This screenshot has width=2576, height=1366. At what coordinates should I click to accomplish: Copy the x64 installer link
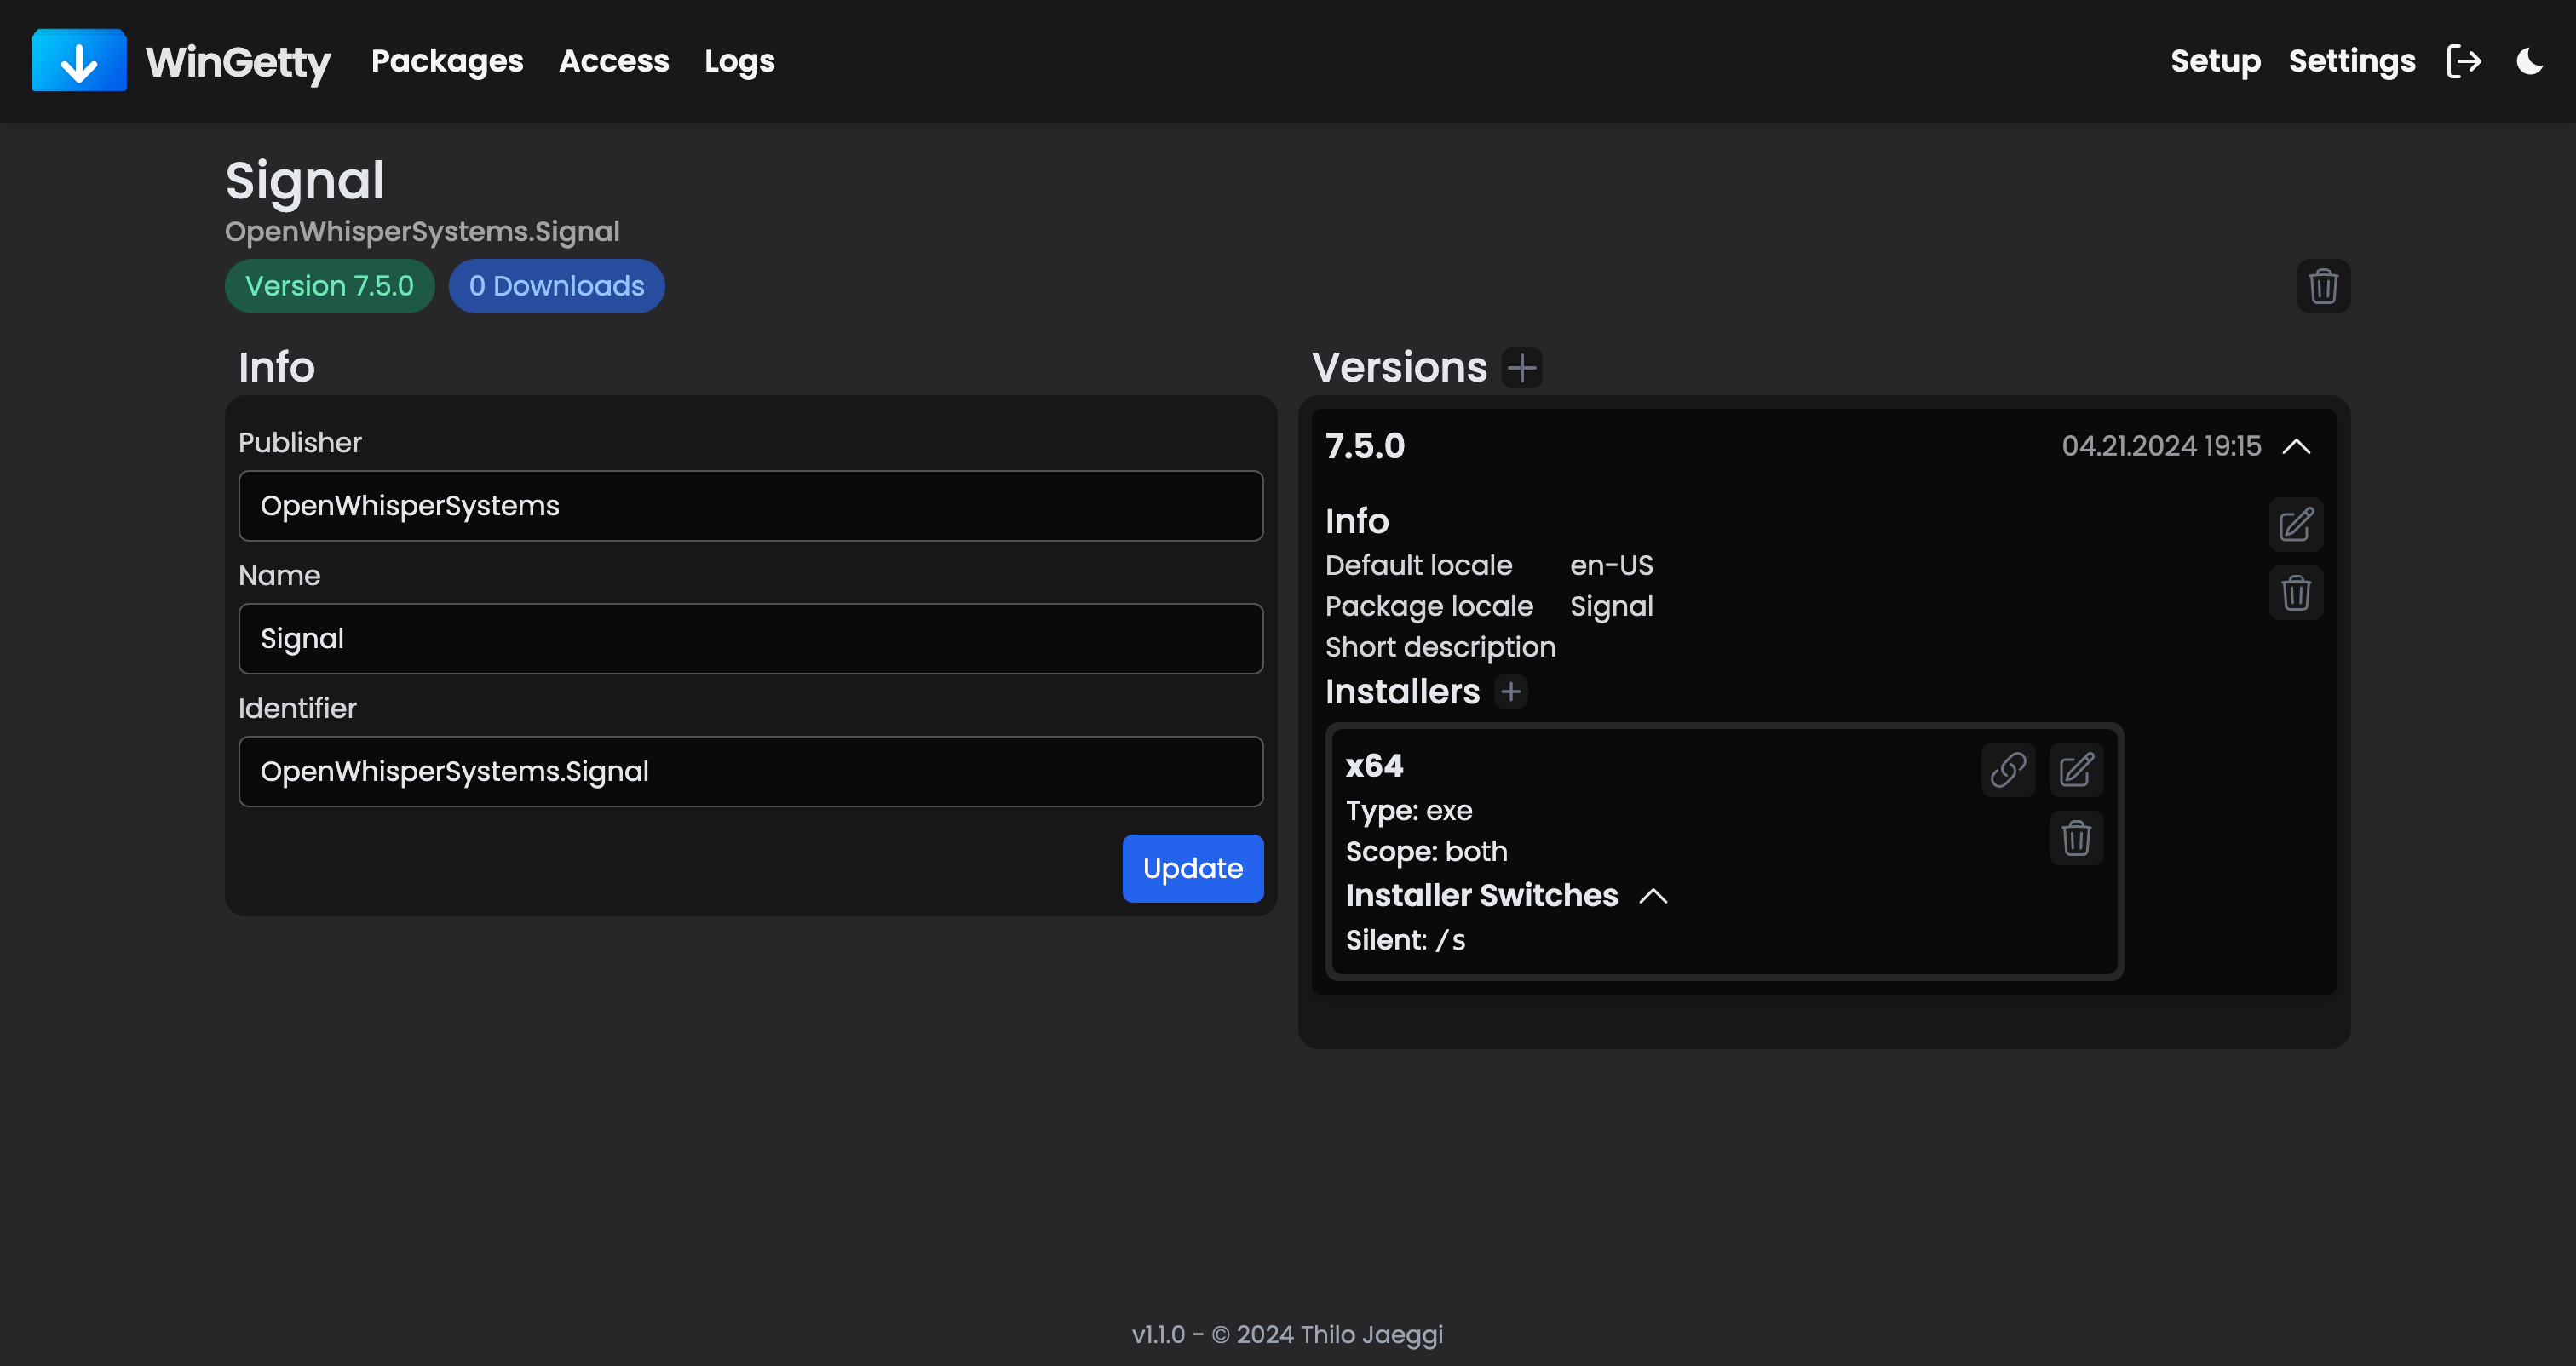tap(2008, 770)
